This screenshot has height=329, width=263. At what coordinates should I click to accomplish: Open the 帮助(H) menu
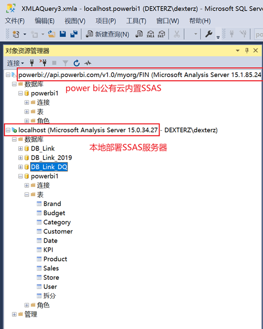pos(200,21)
